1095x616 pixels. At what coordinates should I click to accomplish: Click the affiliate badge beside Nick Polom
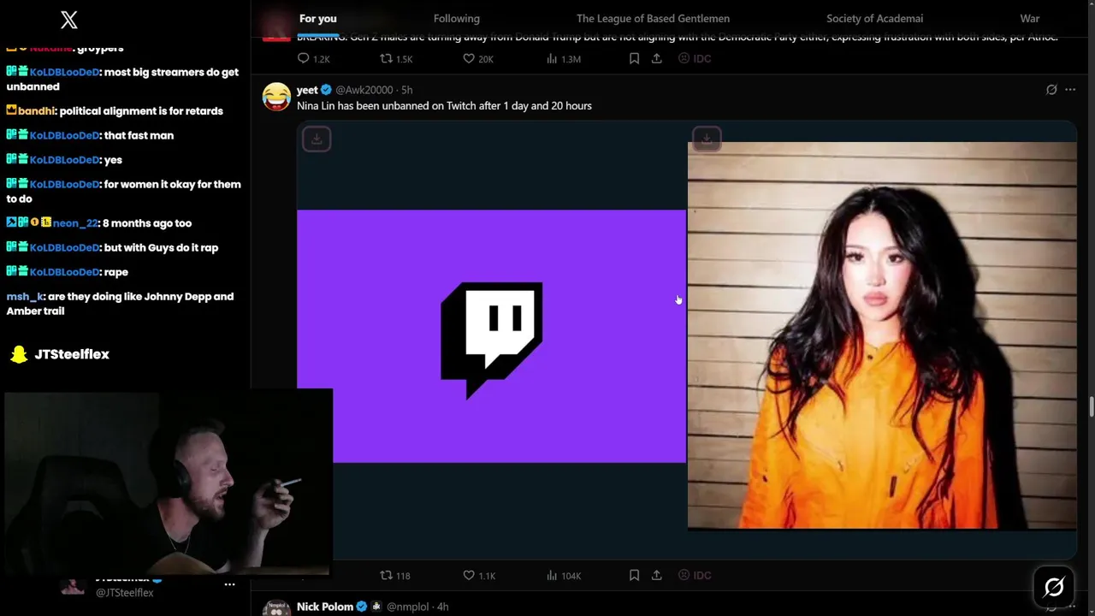point(376,607)
